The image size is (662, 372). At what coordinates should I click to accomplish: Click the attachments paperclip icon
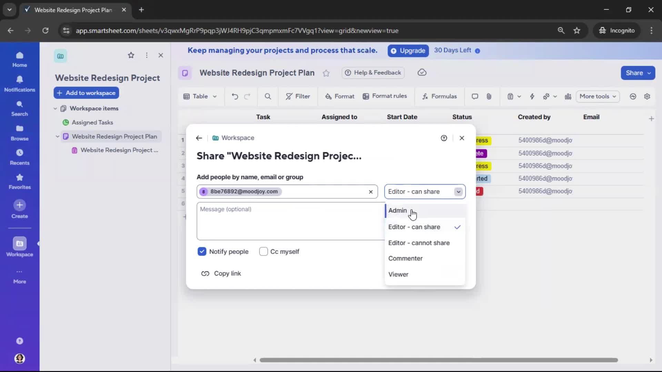pyautogui.click(x=489, y=96)
